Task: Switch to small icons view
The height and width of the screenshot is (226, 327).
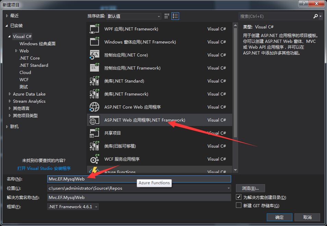Action: (167, 16)
